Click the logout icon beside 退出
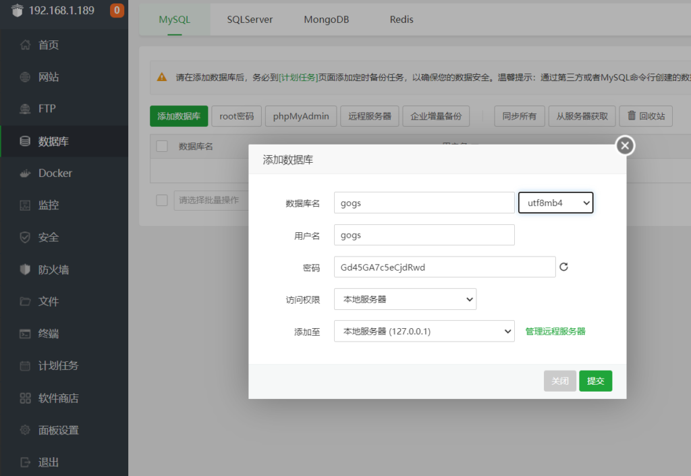This screenshot has height=476, width=691. click(25, 462)
